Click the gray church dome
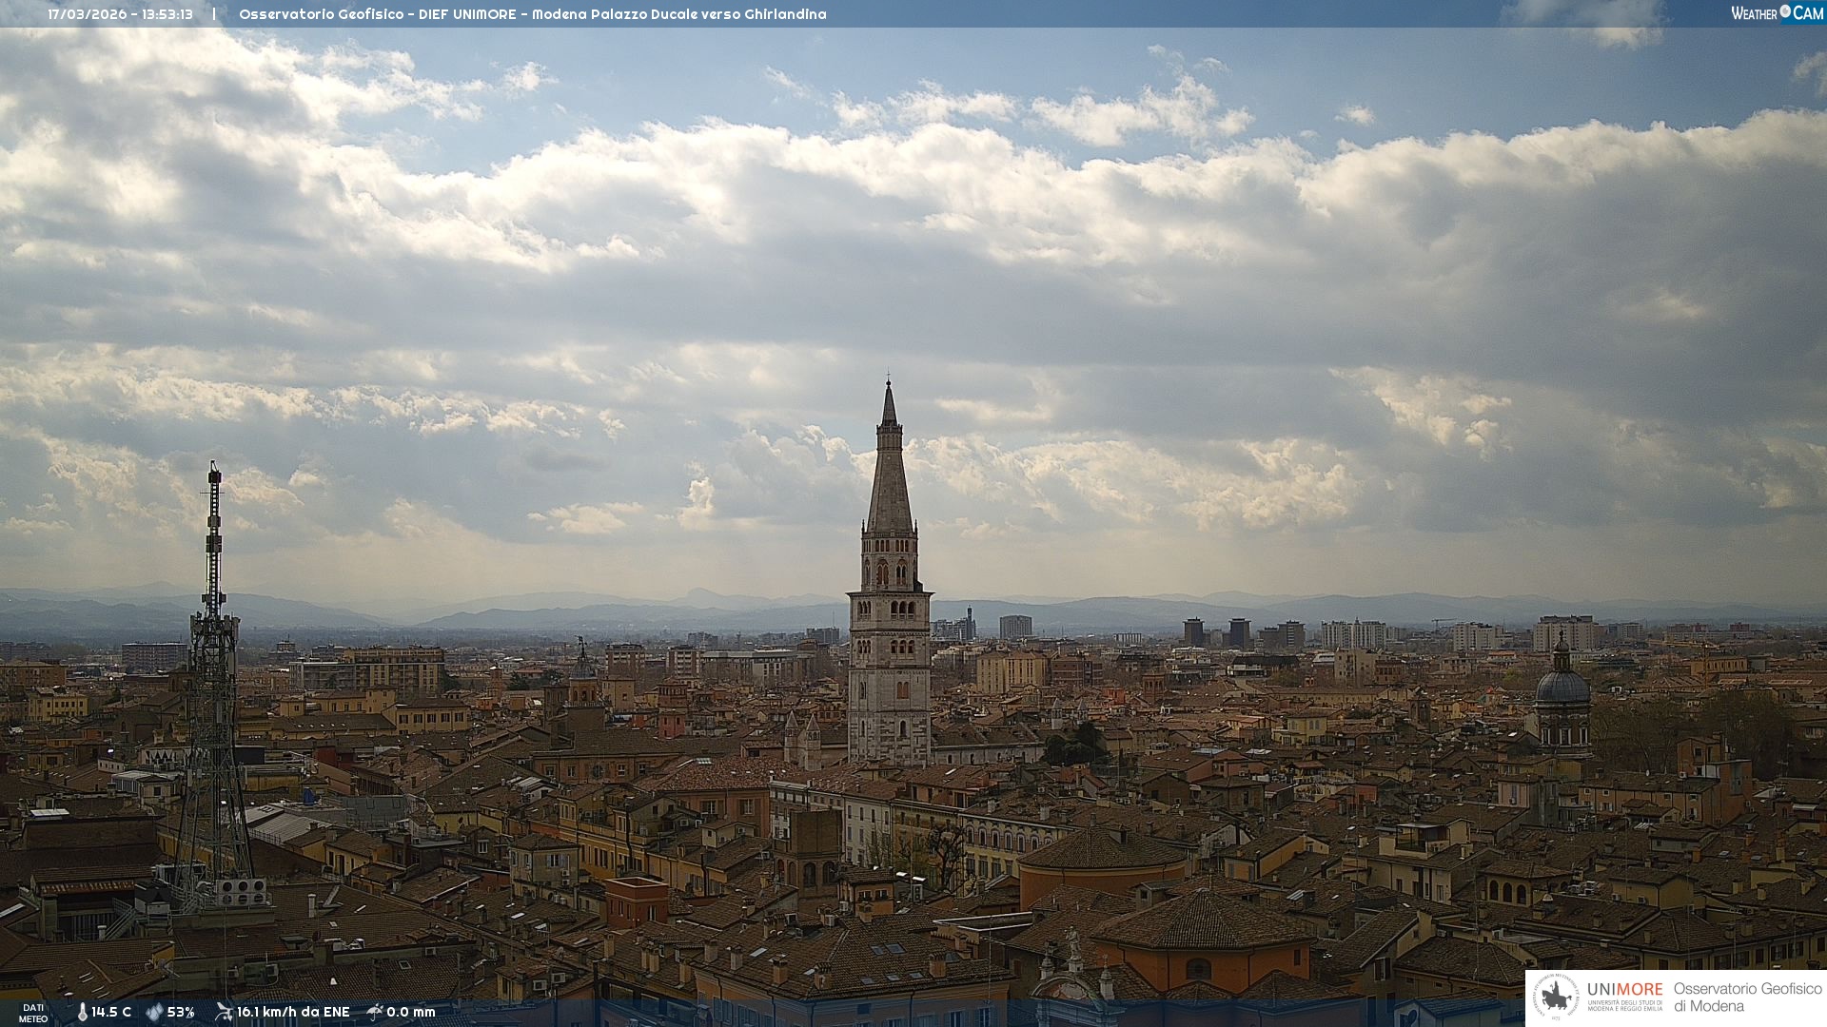The image size is (1827, 1027). [x=1562, y=685]
